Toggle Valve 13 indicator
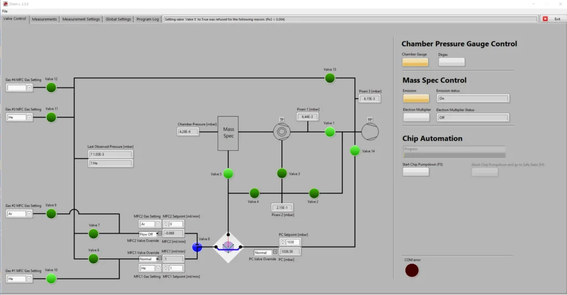 [330, 78]
